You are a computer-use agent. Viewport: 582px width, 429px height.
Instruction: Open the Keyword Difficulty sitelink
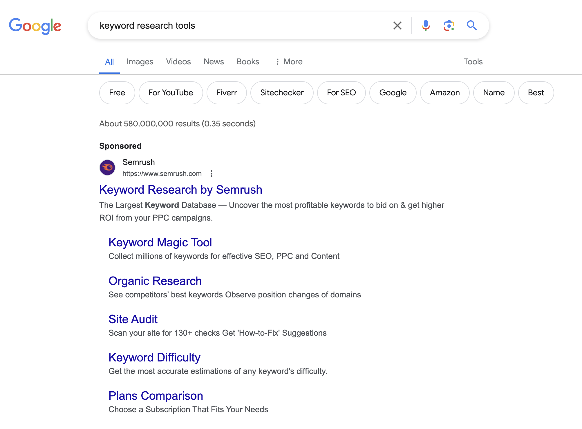[x=155, y=358]
